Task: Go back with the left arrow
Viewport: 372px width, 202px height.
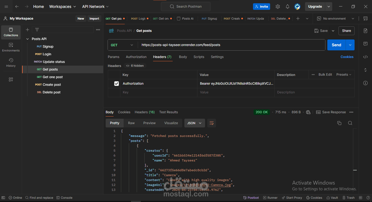Action: pos(17,7)
